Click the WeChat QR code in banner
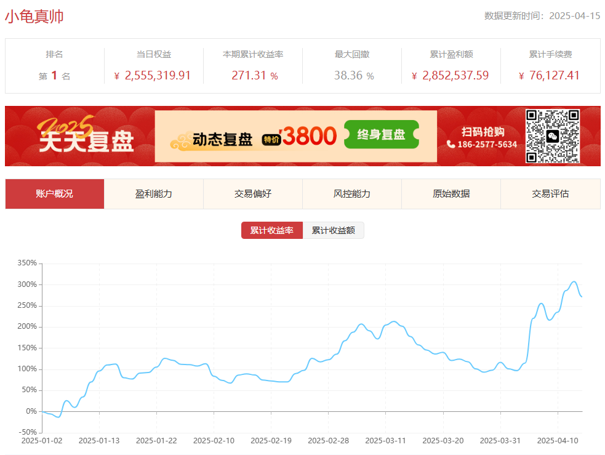Screen dimensions: 605x455 point(553,136)
